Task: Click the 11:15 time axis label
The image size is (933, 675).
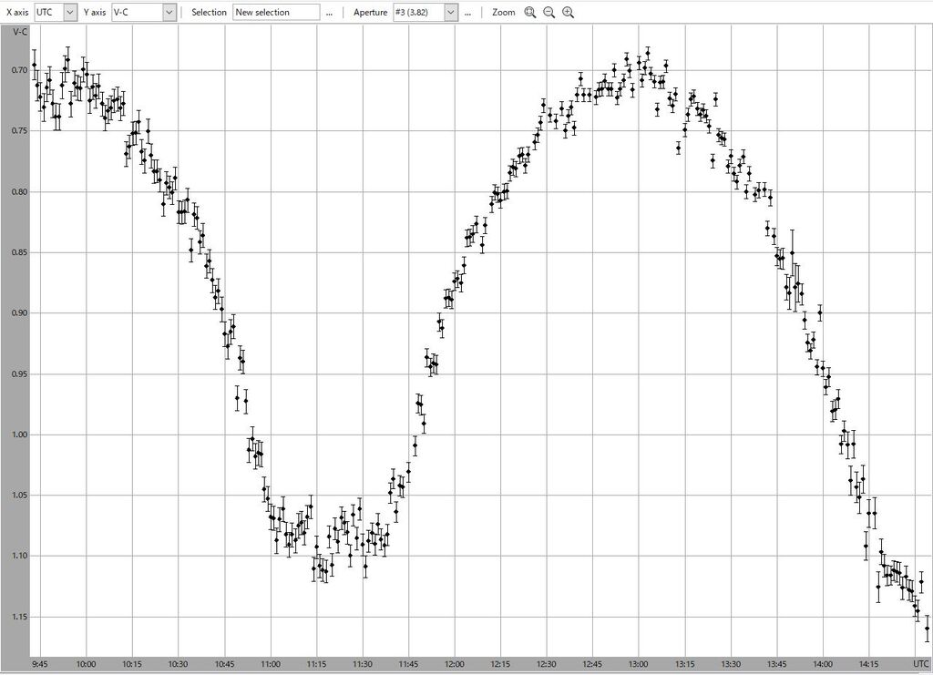Action: 316,664
